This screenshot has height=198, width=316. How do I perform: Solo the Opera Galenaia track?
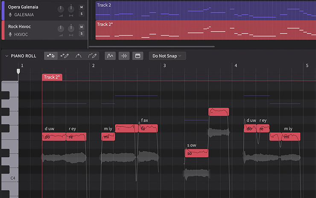[82, 14]
